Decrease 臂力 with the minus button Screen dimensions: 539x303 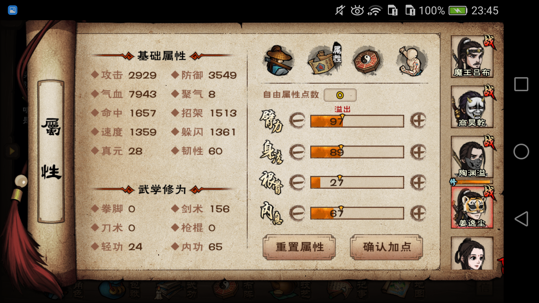297,121
